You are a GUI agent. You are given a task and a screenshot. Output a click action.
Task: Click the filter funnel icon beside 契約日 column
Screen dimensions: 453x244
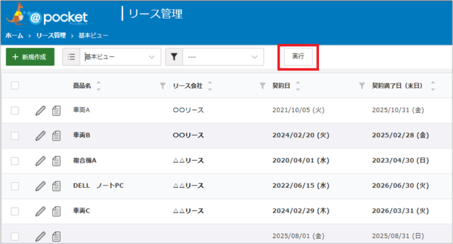[x=262, y=86]
